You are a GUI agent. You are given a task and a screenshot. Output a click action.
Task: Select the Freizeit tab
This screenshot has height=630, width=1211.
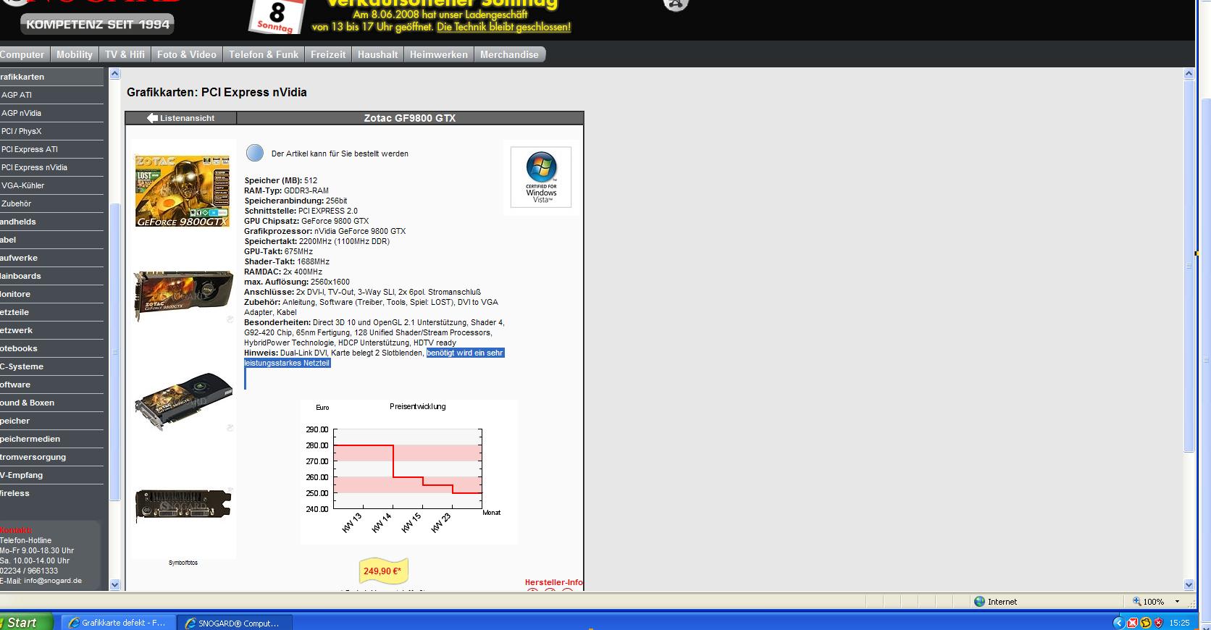point(328,54)
